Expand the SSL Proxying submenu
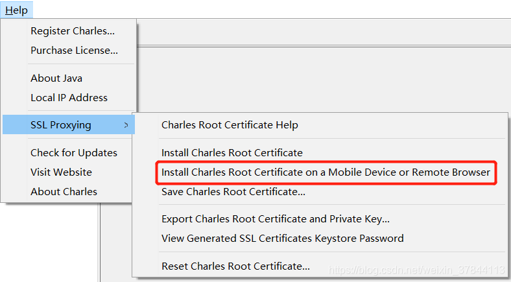The width and height of the screenshot is (511, 282). point(69,124)
